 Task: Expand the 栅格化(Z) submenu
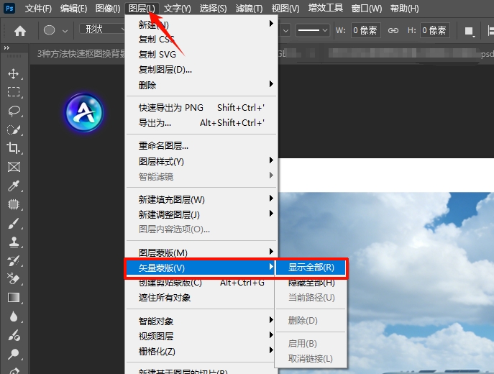coord(201,351)
